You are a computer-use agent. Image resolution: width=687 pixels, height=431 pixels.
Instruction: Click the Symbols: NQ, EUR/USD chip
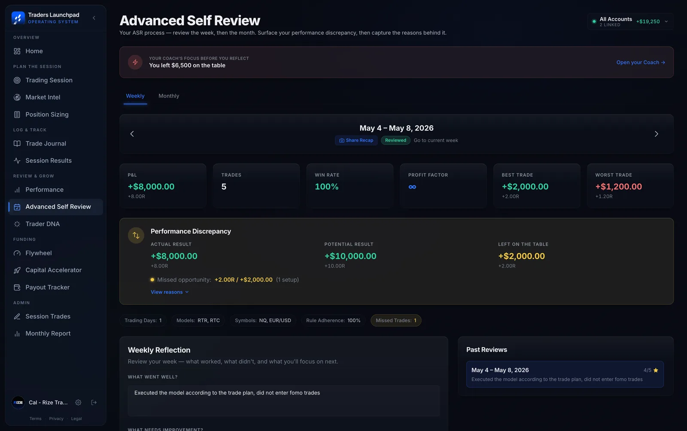(x=263, y=321)
